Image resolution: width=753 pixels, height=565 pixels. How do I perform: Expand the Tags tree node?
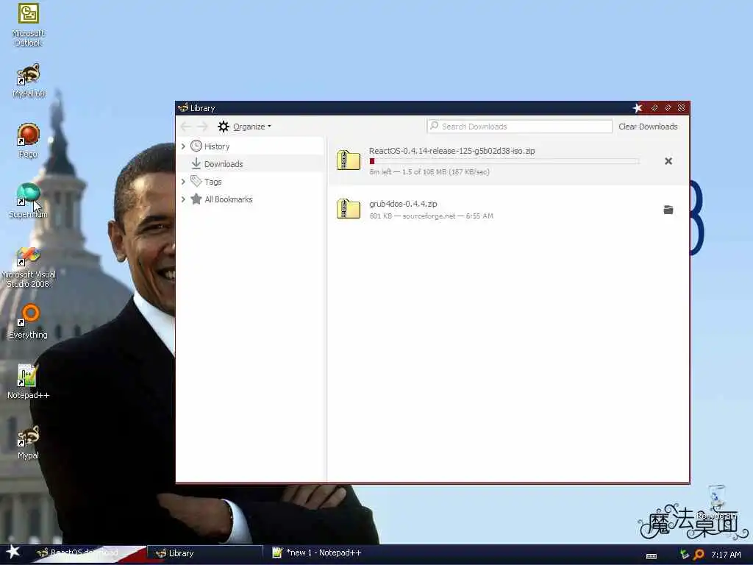click(x=183, y=182)
